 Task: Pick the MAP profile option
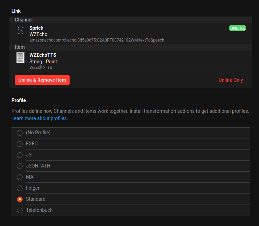point(20,177)
